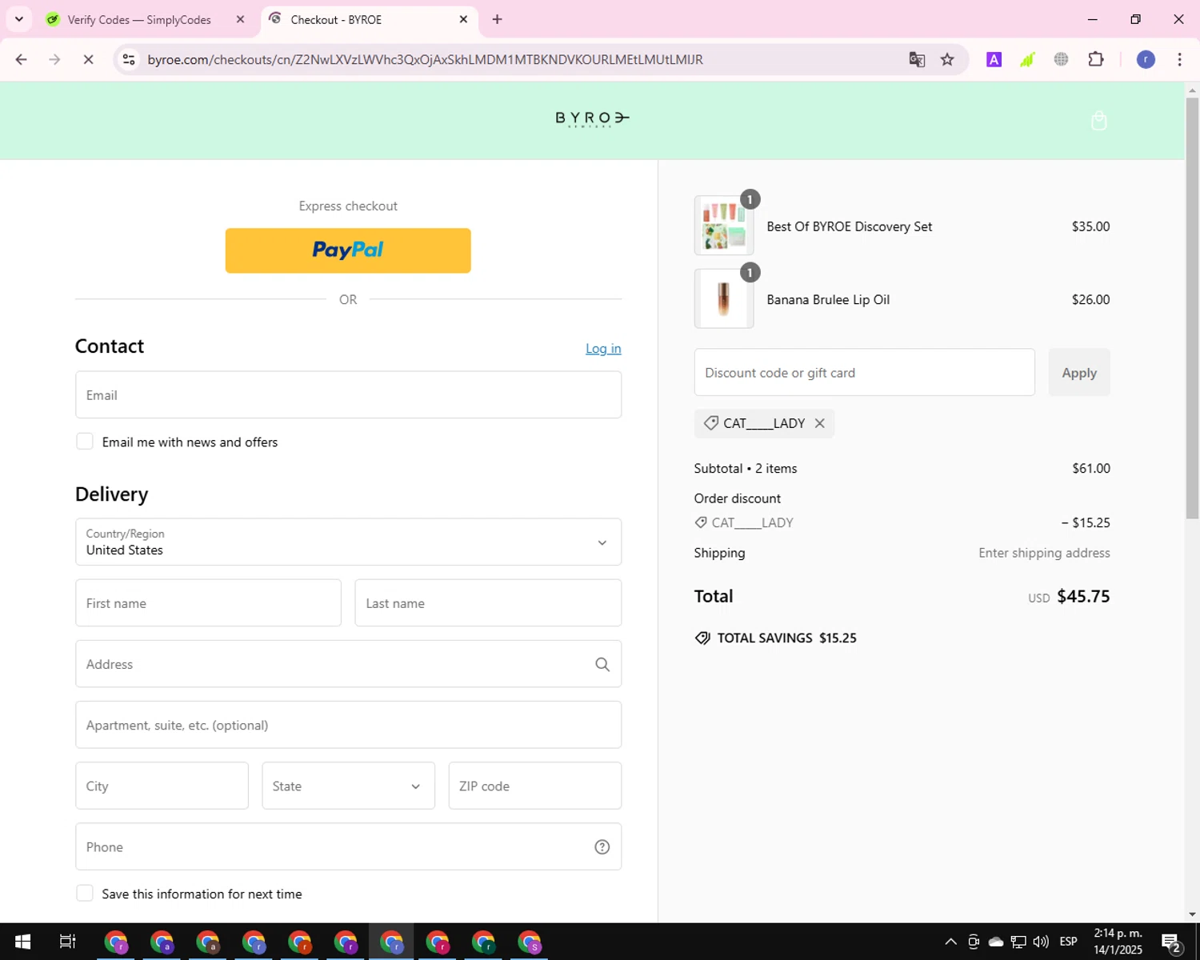Close the Verify Codes — SimplyCodes tab
The height and width of the screenshot is (960, 1200).
point(240,19)
